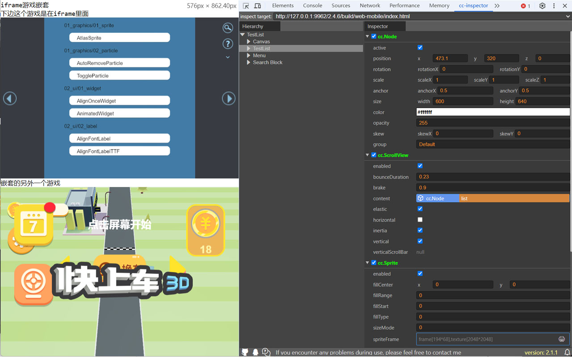Image resolution: width=572 pixels, height=357 pixels.
Task: Open the Network panel in DevTools
Action: click(x=370, y=5)
